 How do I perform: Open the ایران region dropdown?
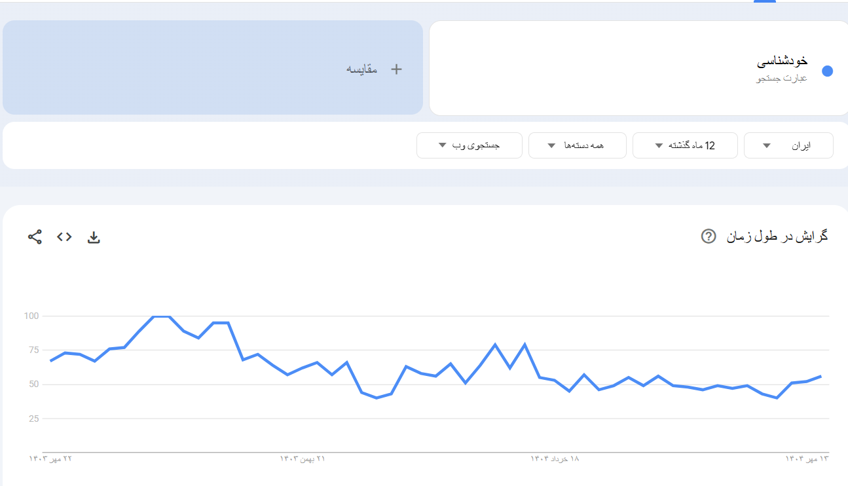click(x=788, y=145)
